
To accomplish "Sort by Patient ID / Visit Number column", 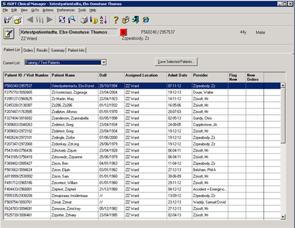I will (x=27, y=77).
